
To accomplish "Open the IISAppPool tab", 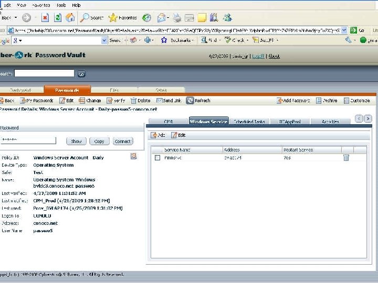I will point(290,122).
